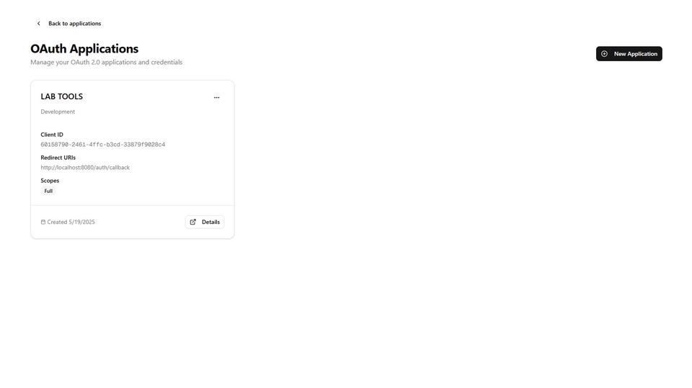Viewport: 692px width, 388px height.
Task: Click the Details button text label
Action: pos(210,222)
